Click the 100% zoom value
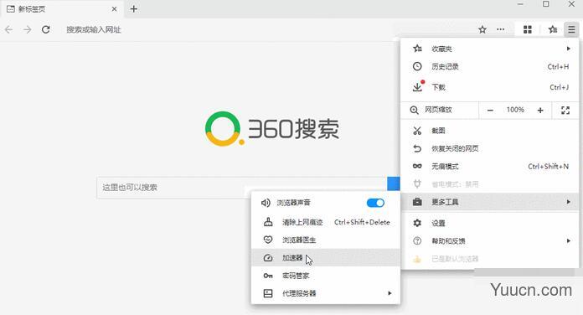This screenshot has height=315, width=583. click(515, 110)
